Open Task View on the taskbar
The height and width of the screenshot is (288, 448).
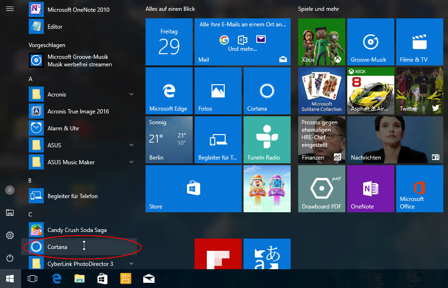coord(33,279)
